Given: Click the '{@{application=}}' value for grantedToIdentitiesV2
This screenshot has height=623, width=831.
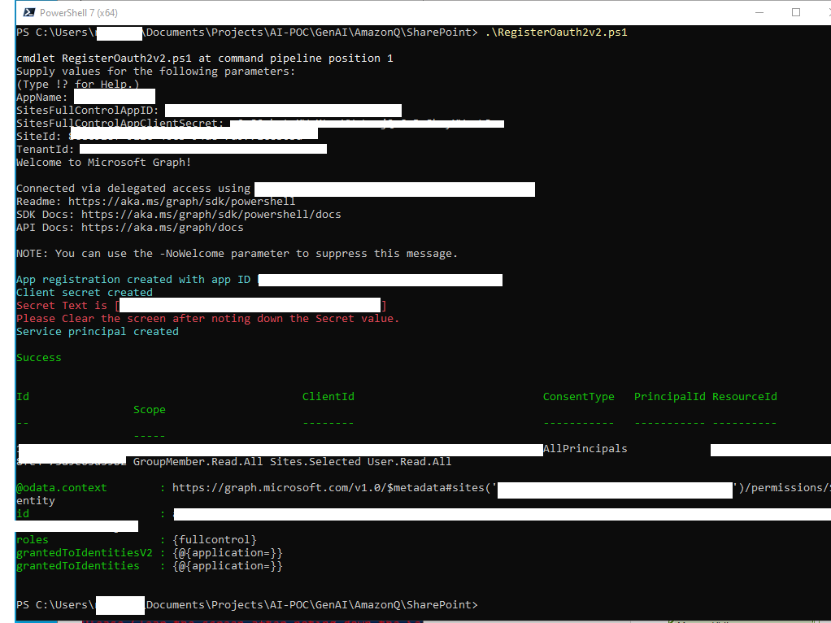Looking at the screenshot, I should pos(228,553).
